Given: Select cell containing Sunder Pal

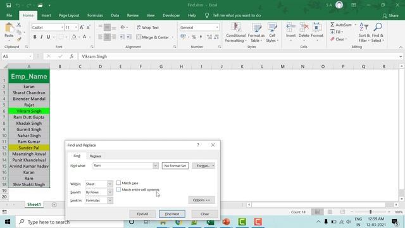Looking at the screenshot, I should [x=29, y=148].
